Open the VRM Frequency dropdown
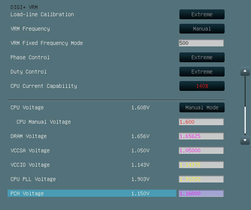Viewport: 251px width, 210px height. point(202,29)
